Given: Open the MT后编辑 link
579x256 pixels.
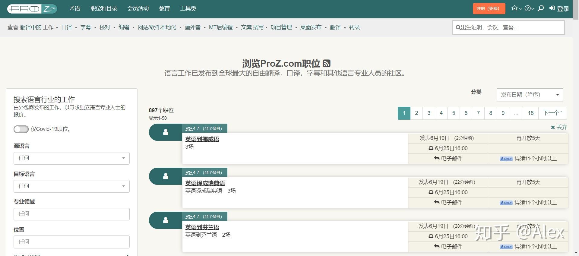Looking at the screenshot, I should tap(221, 27).
